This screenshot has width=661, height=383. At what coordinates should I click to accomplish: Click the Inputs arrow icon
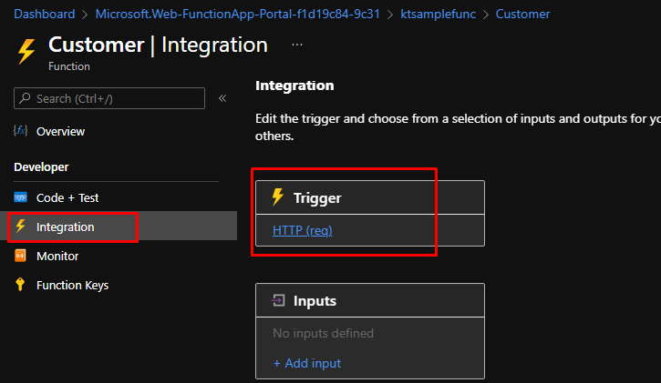click(278, 301)
